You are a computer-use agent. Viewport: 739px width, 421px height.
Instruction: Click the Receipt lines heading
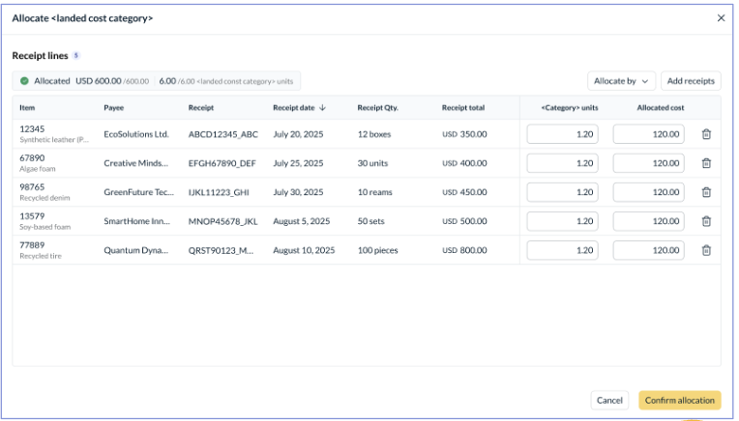tap(40, 55)
